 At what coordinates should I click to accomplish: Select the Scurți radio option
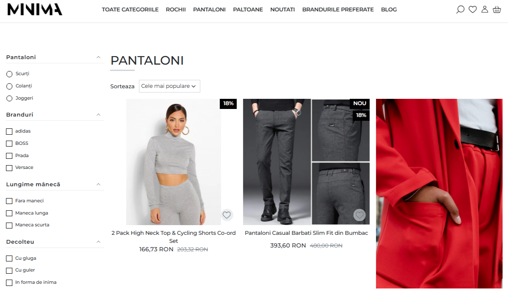coord(9,74)
